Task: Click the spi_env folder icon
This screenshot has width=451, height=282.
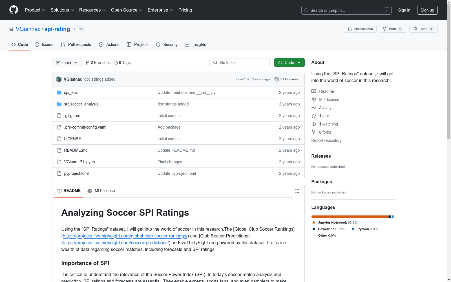Action: pos(59,92)
